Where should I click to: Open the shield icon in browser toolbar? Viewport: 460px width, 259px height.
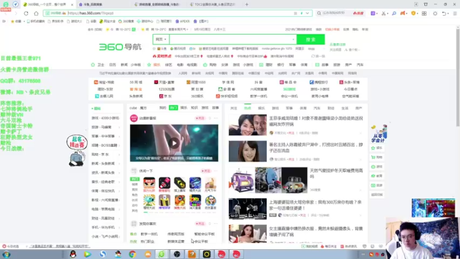[413, 13]
